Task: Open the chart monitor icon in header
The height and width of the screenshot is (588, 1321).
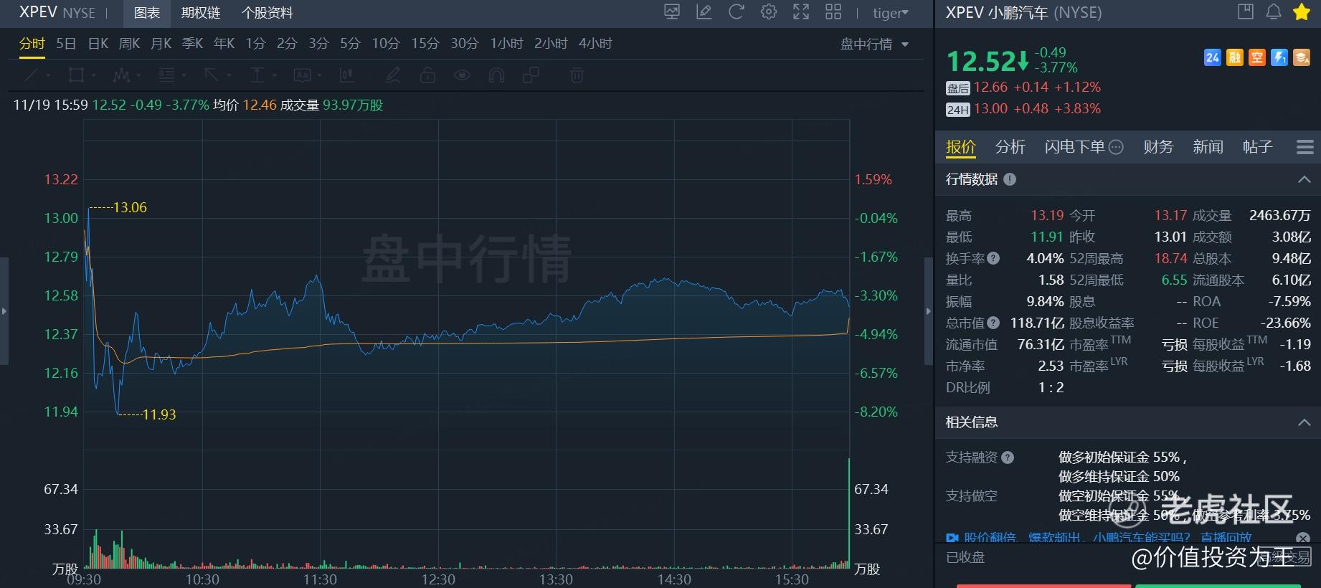Action: 672,12
